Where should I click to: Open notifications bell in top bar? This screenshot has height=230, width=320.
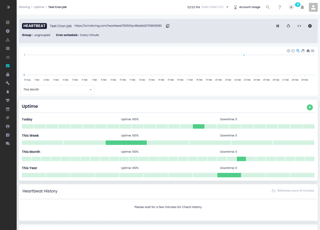click(x=302, y=7)
